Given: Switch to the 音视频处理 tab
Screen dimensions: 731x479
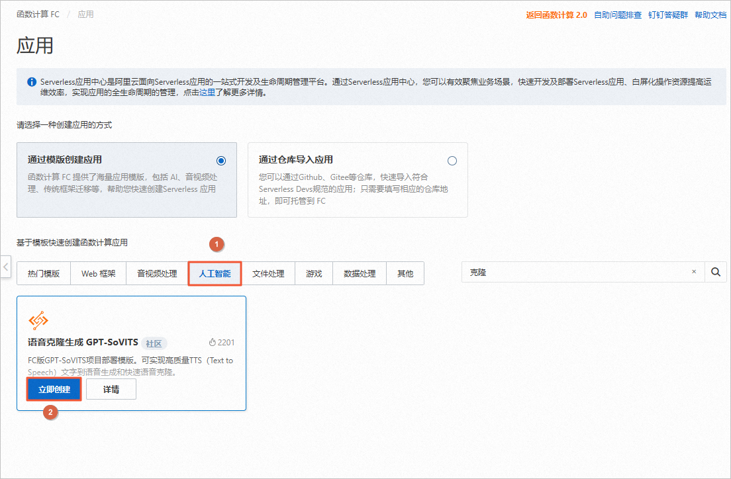Looking at the screenshot, I should (157, 273).
